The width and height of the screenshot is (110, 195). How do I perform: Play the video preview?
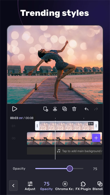pyautogui.click(x=15, y=109)
